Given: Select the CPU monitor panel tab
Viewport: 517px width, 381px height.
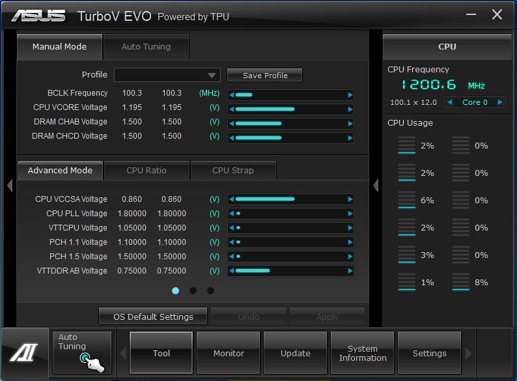Looking at the screenshot, I should 447,47.
